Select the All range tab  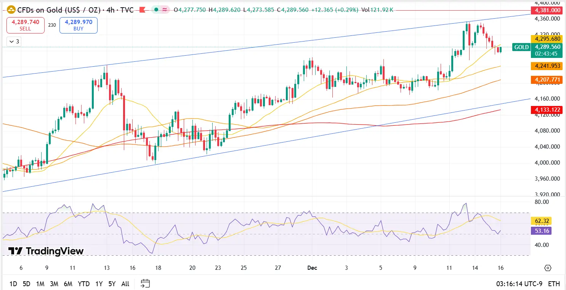[x=125, y=284]
